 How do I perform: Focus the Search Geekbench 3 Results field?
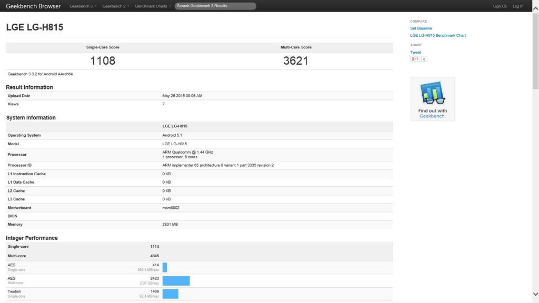[215, 6]
